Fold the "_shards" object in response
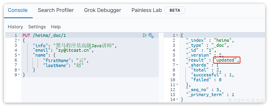269x107 pixels. pos(177,65)
